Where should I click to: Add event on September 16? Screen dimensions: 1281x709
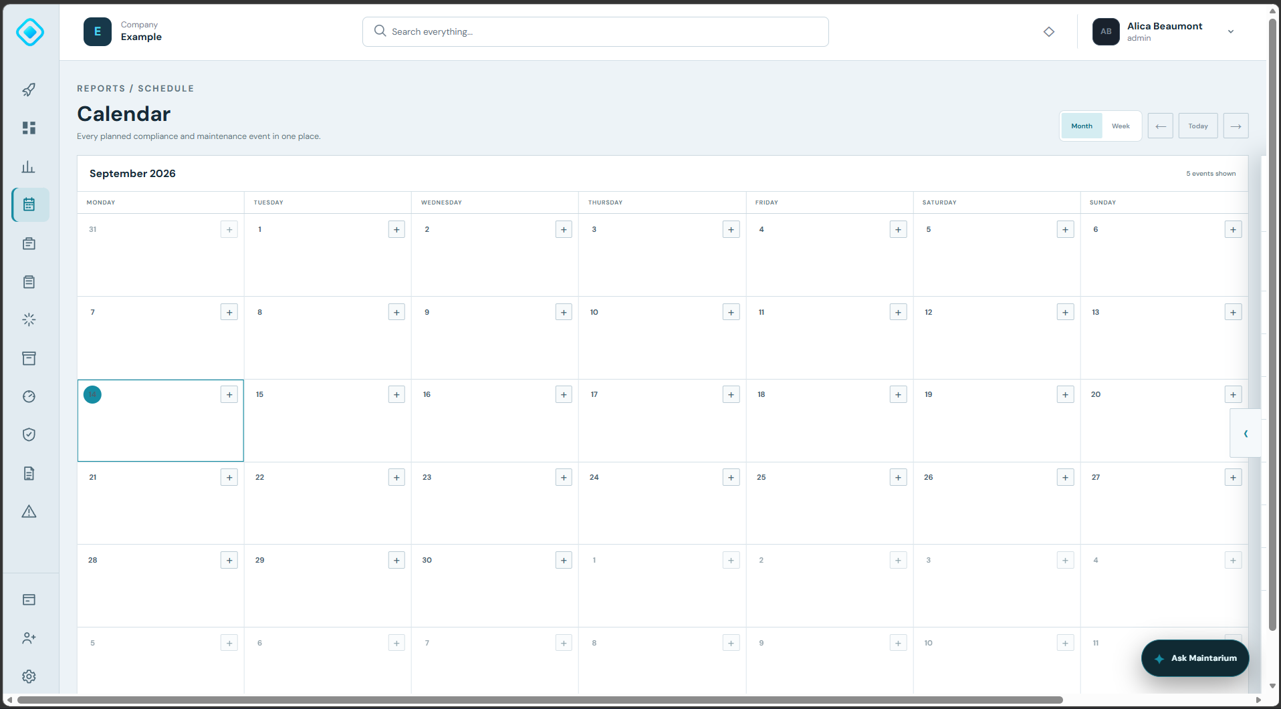click(564, 394)
